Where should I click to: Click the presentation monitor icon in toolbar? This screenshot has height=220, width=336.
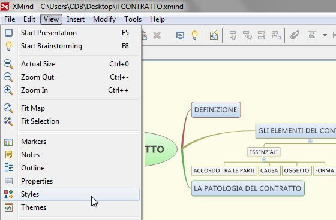point(180,35)
